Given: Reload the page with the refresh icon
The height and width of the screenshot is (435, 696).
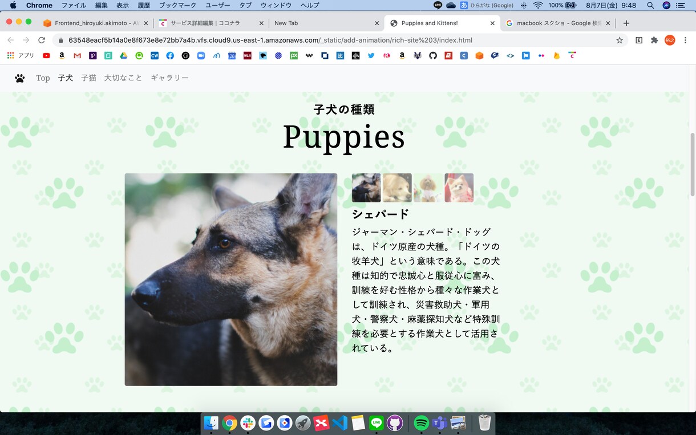Looking at the screenshot, I should (41, 40).
